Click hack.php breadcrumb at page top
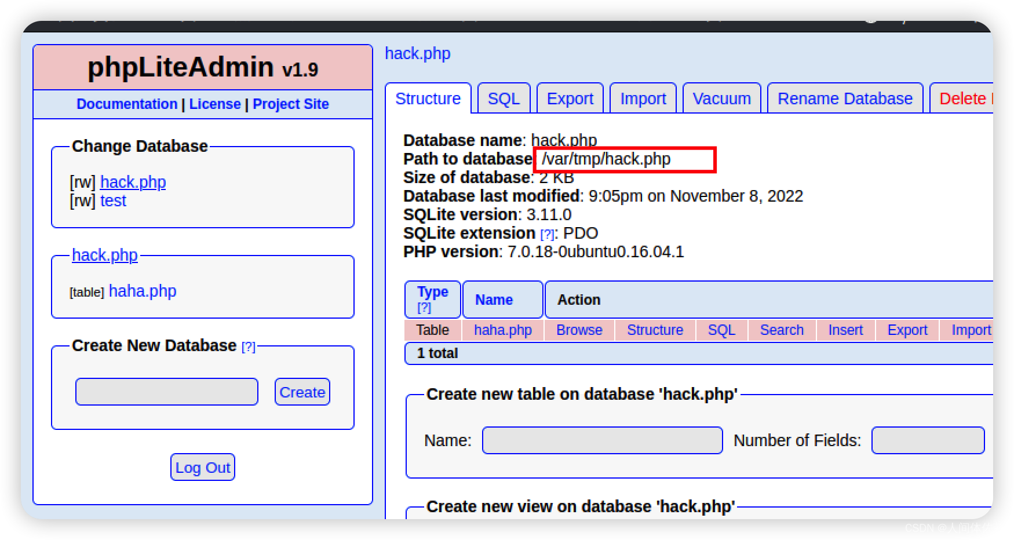This screenshot has width=1014, height=540. (x=418, y=53)
